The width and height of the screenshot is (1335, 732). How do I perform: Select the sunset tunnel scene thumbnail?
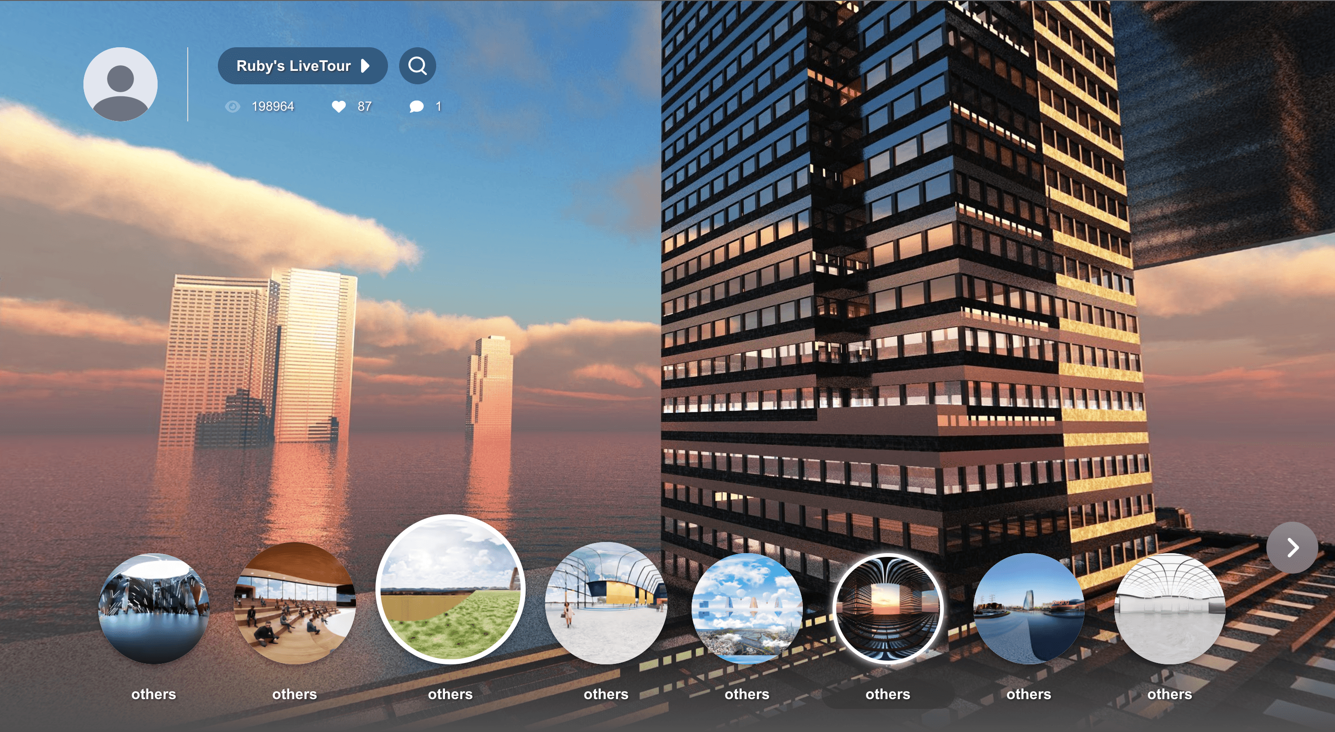(888, 608)
